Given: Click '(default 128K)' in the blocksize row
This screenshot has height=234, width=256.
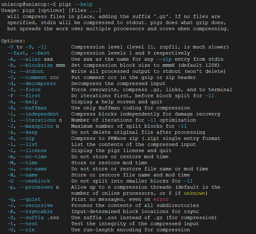Looking at the screenshot, I should click(x=199, y=66).
